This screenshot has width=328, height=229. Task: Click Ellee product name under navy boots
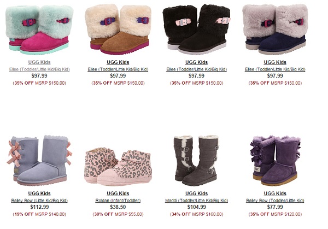click(275, 69)
